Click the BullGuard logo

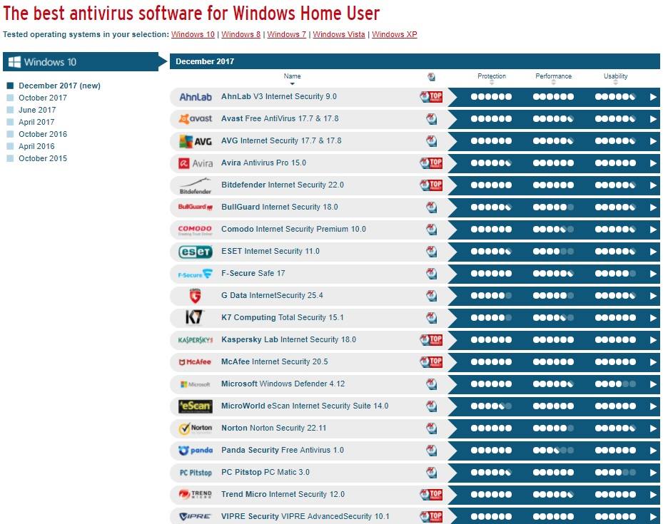(195, 207)
